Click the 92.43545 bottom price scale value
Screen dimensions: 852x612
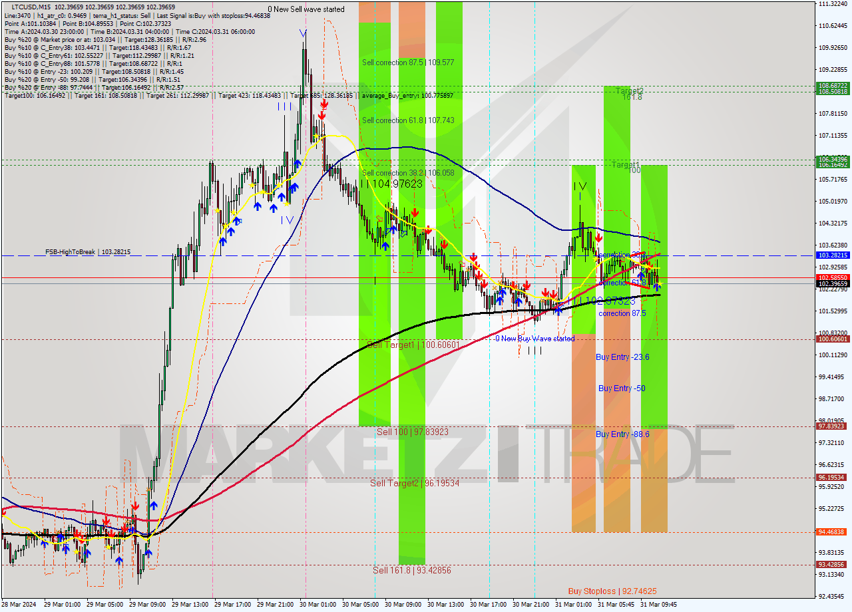tap(833, 596)
